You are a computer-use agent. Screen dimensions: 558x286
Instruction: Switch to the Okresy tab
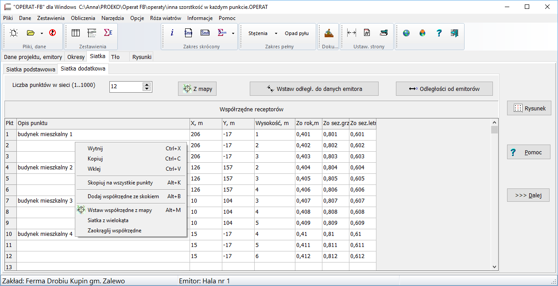point(76,57)
